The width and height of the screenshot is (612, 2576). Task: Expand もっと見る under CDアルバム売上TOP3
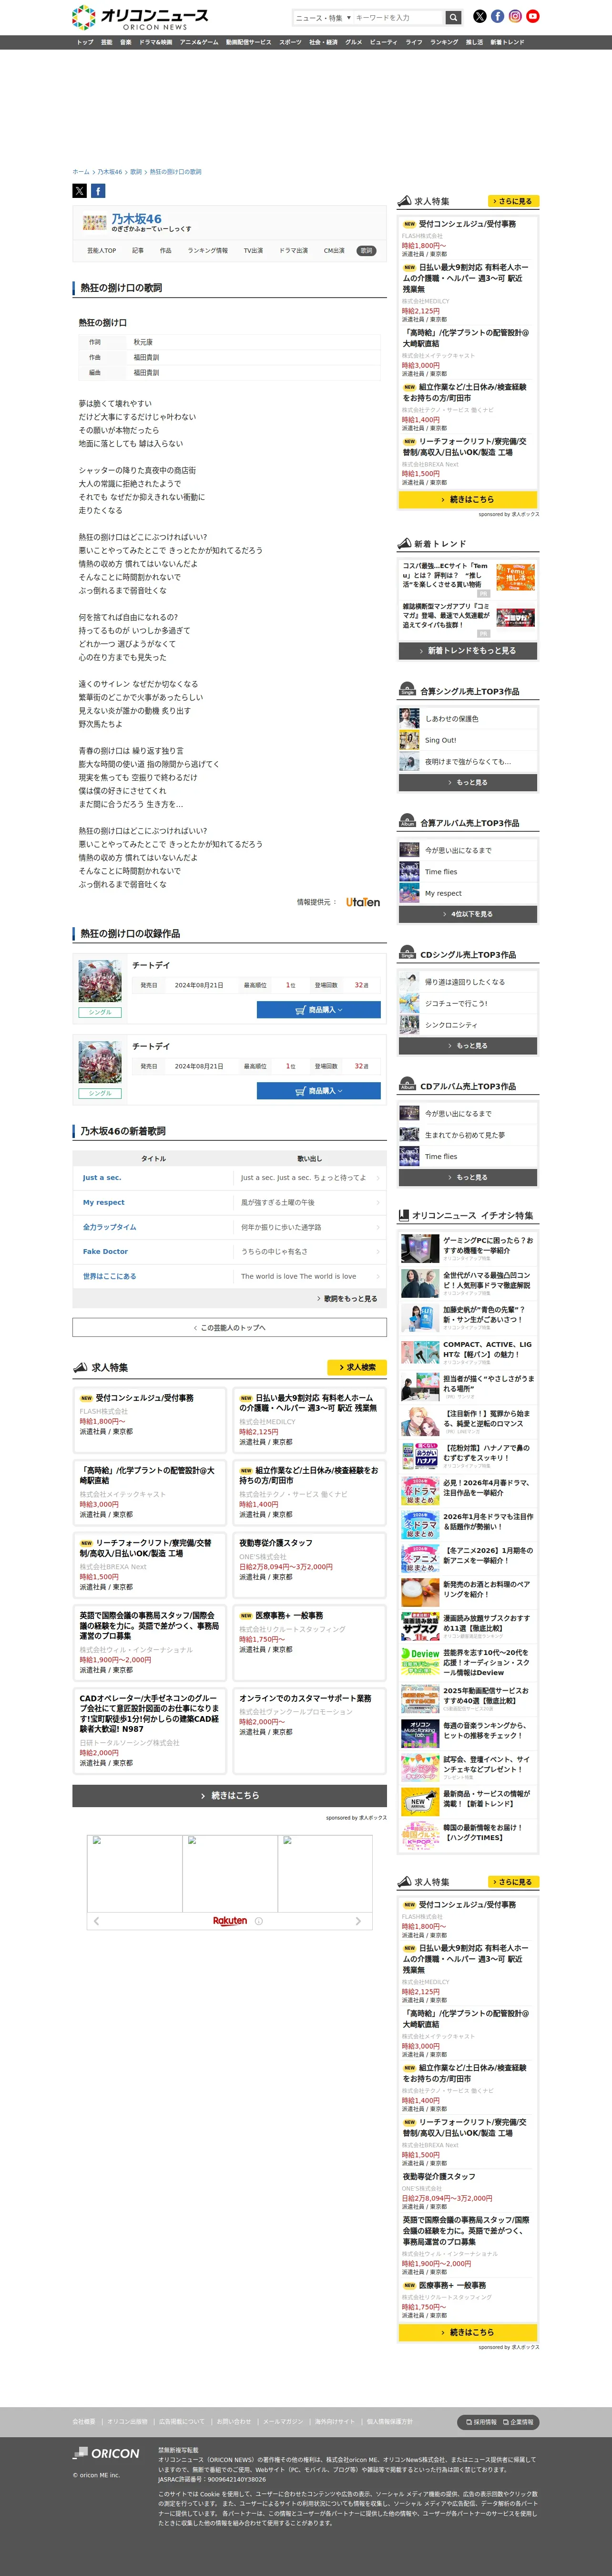(x=467, y=1177)
